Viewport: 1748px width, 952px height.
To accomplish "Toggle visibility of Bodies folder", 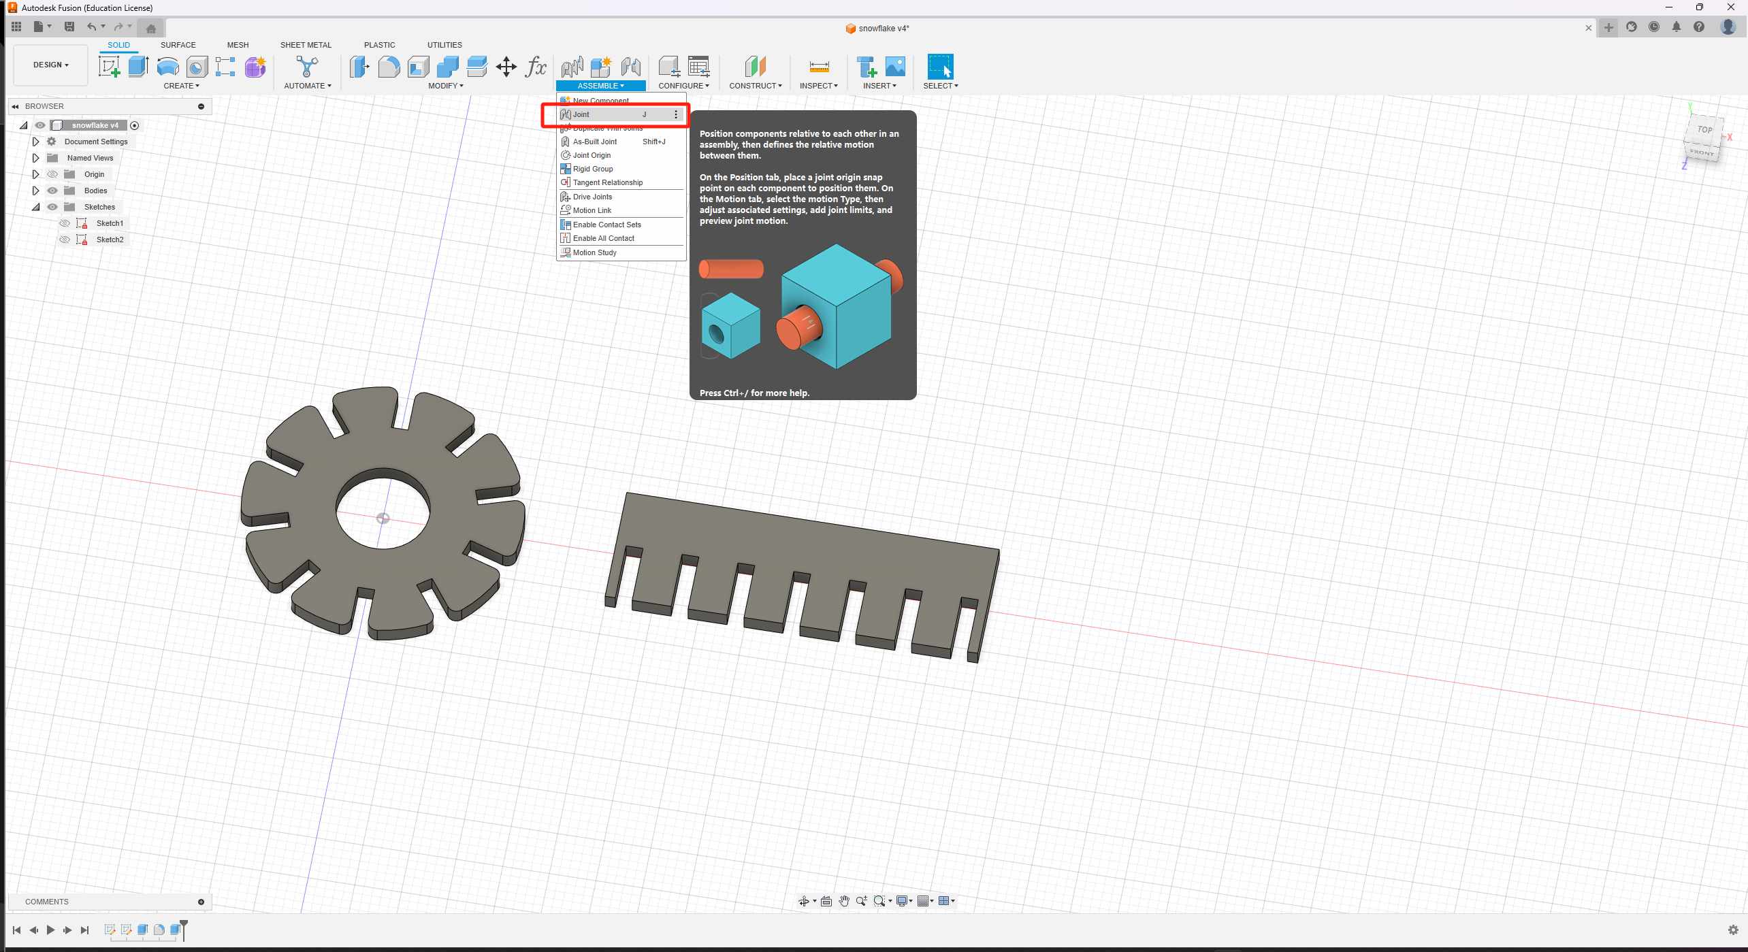I will (52, 191).
